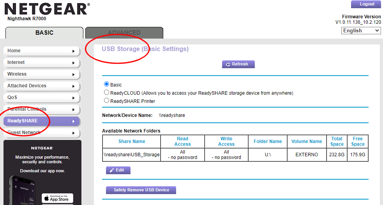
Task: Select the Basic radio option
Action: coord(106,84)
